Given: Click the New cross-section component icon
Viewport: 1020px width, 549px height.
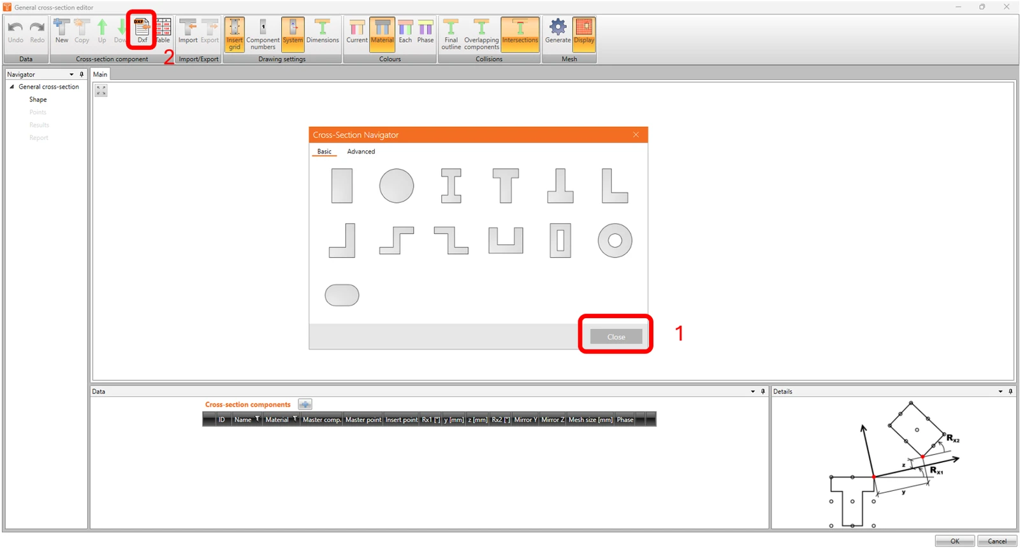Looking at the screenshot, I should [x=62, y=31].
